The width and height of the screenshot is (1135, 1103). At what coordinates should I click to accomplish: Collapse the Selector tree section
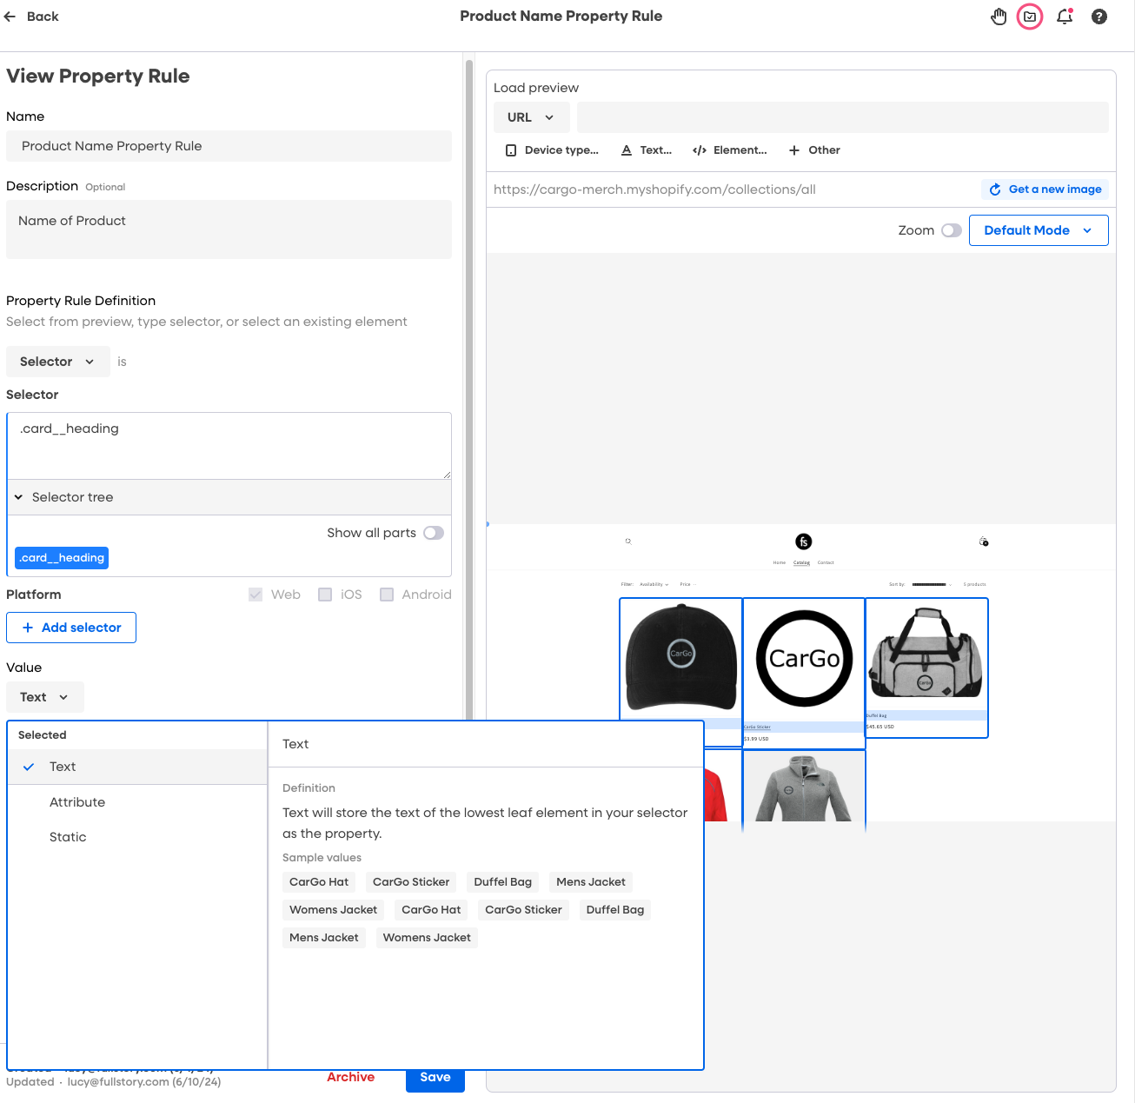point(18,497)
